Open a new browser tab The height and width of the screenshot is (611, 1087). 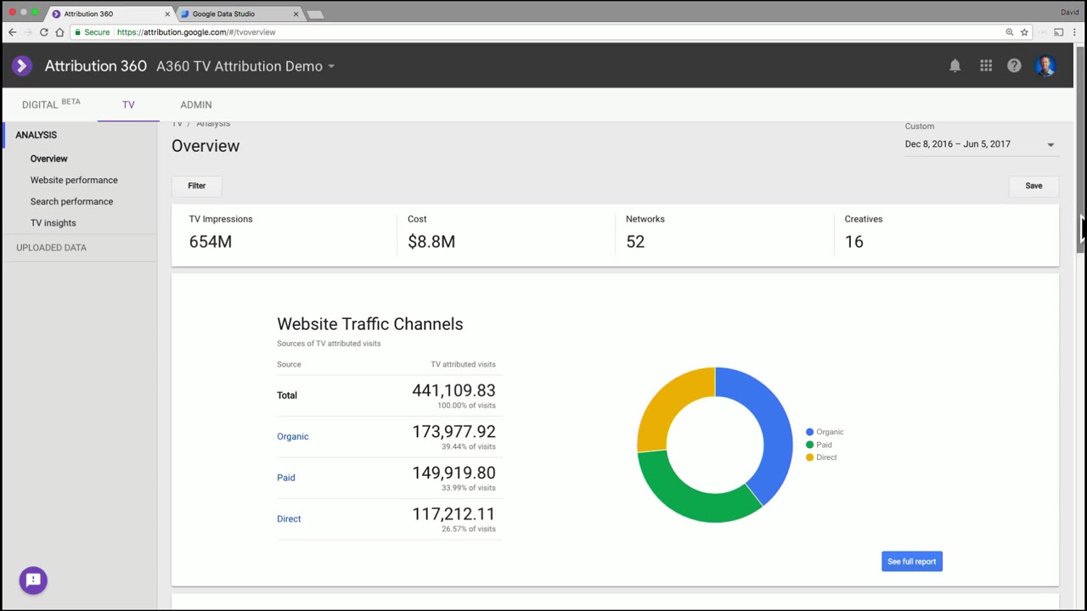315,14
